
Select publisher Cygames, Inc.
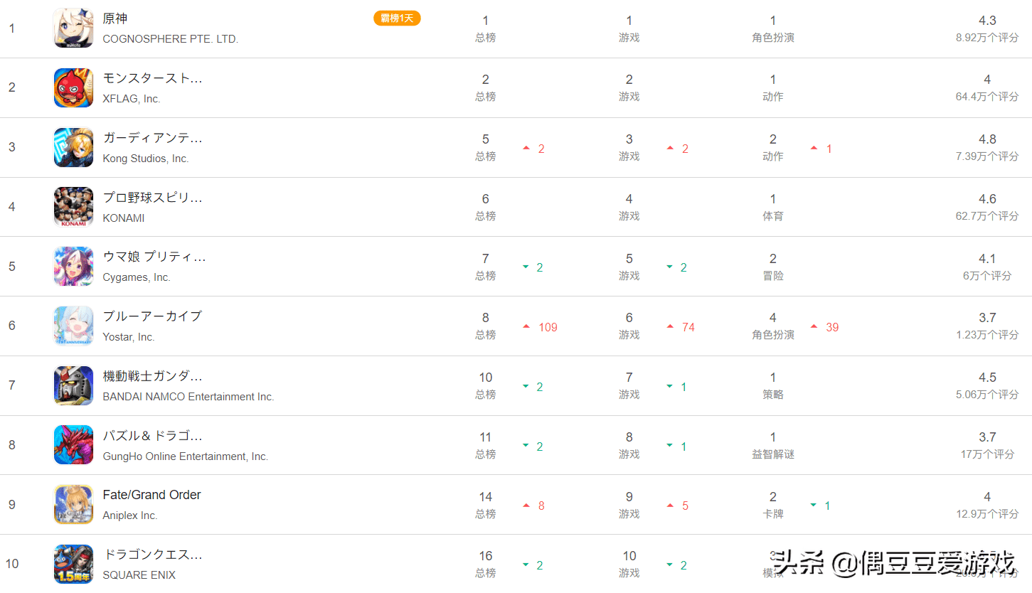click(137, 277)
